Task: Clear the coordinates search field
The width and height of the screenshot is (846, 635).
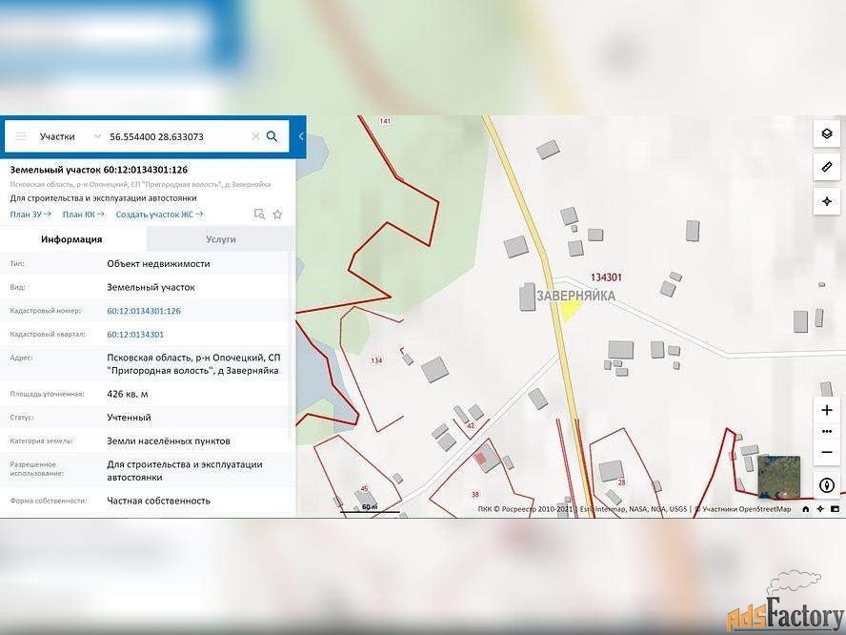Action: pos(255,136)
